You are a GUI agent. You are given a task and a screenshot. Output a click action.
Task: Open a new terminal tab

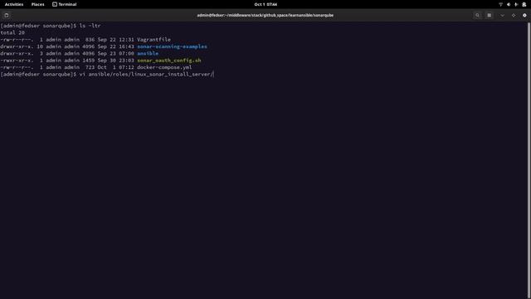coord(7,15)
